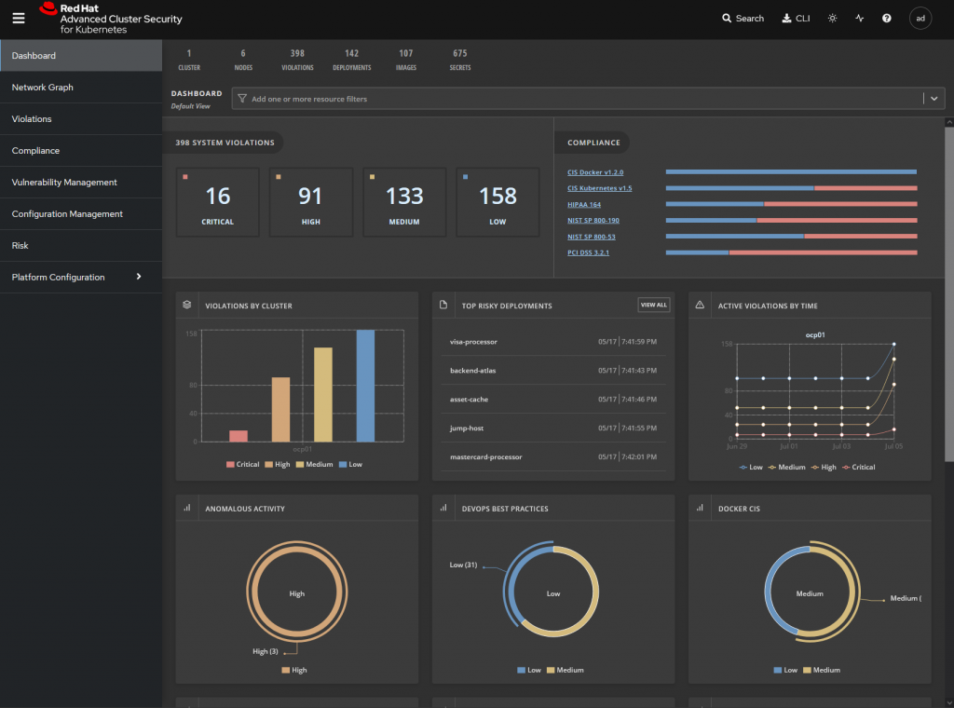Open the hamburger navigation menu

[x=19, y=19]
